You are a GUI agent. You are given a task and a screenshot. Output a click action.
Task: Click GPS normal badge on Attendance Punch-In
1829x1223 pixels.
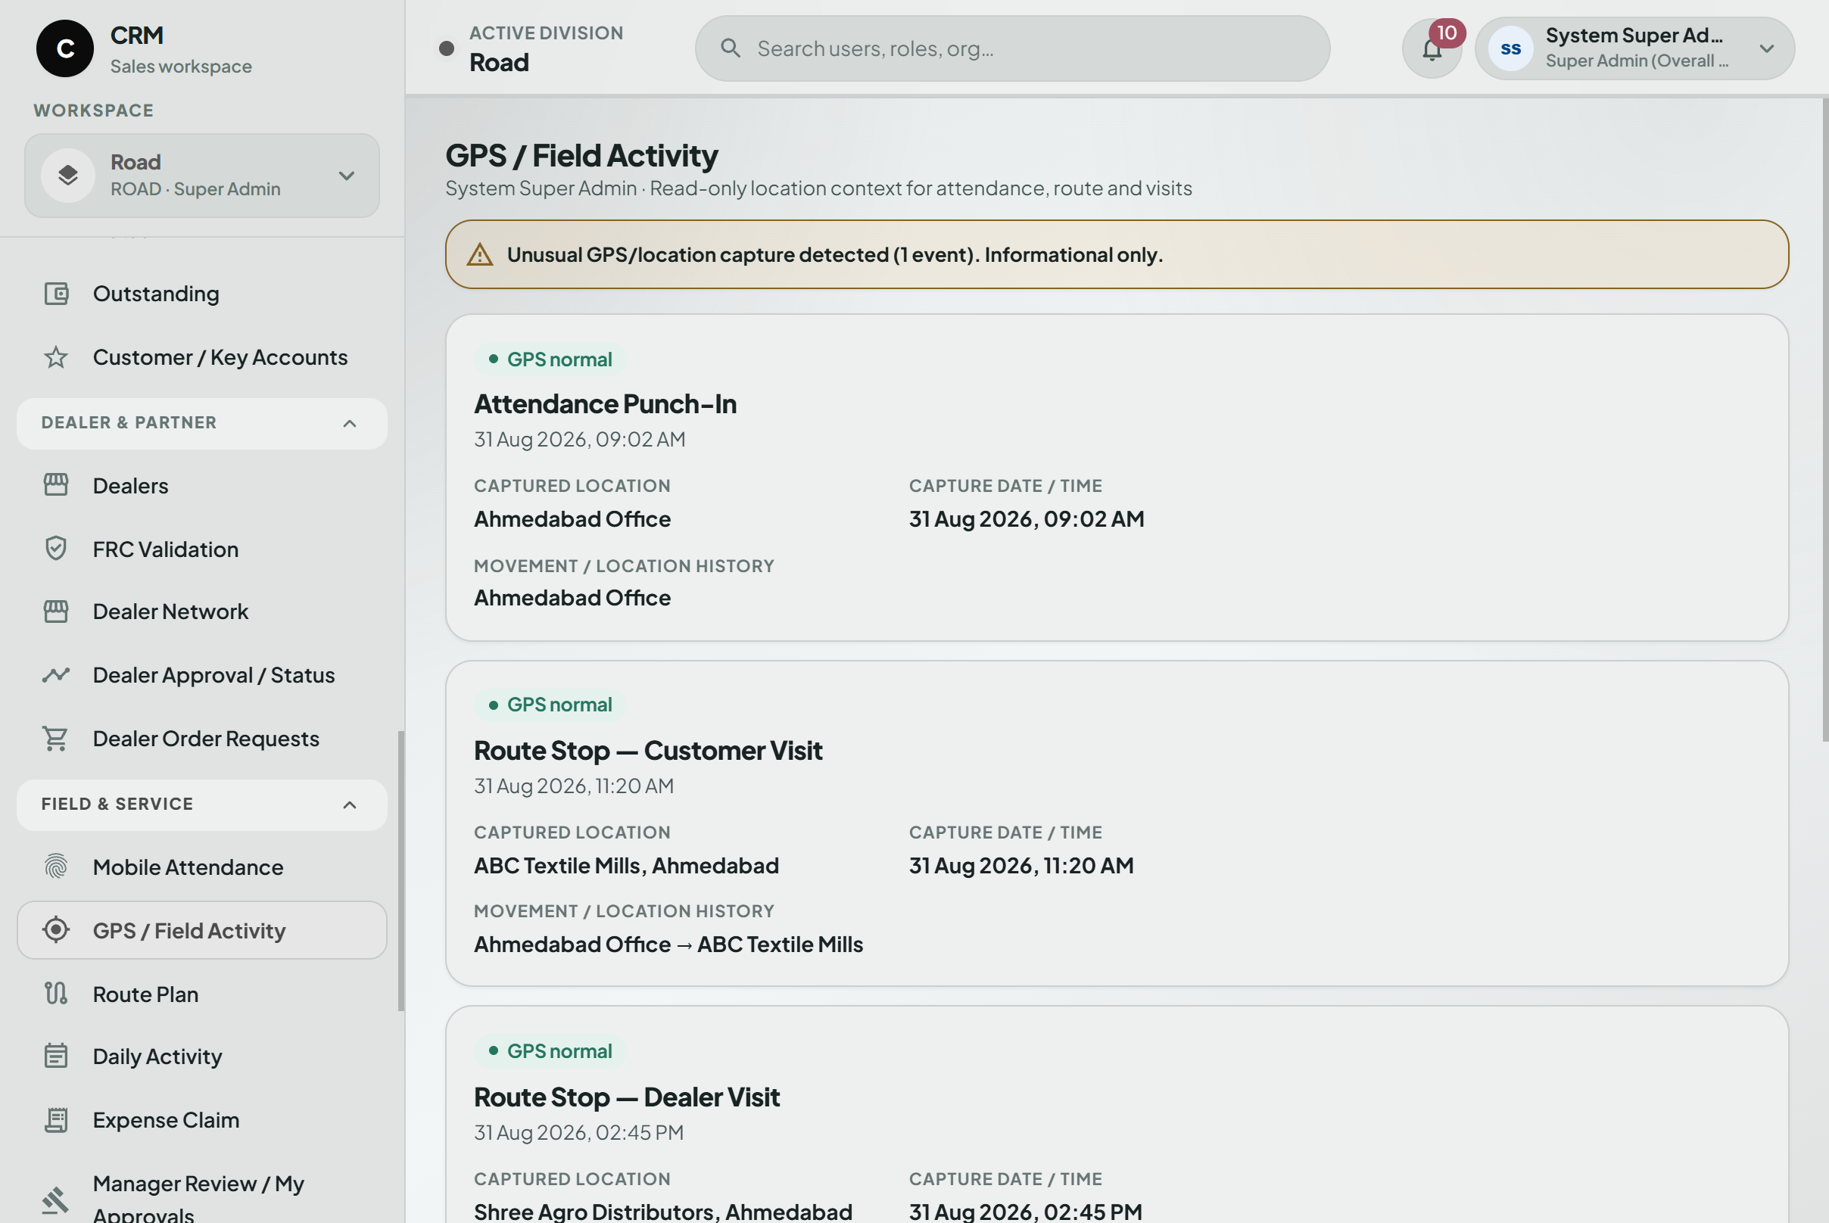550,359
